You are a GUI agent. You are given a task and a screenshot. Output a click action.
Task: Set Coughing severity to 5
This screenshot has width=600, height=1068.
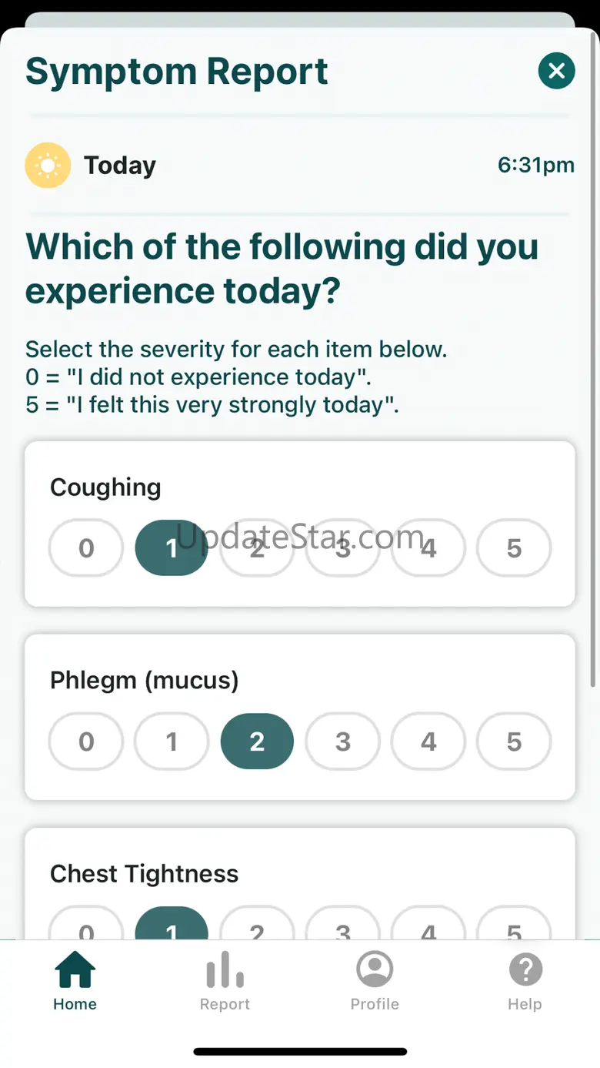(514, 548)
